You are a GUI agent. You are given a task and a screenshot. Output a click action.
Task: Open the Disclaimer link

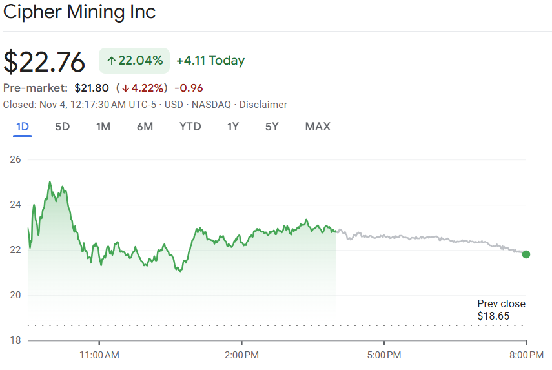(x=263, y=105)
